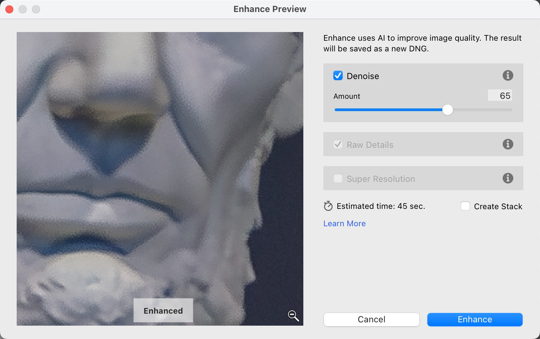540x339 pixels.
Task: Open the Learn More link
Action: pos(344,223)
